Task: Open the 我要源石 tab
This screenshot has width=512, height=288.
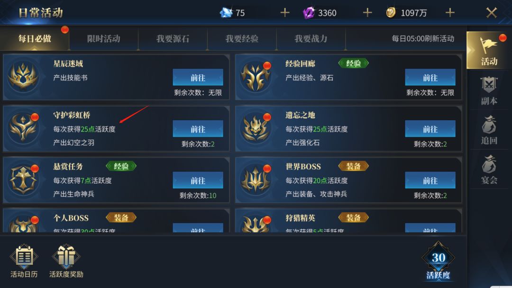Action: (173, 39)
